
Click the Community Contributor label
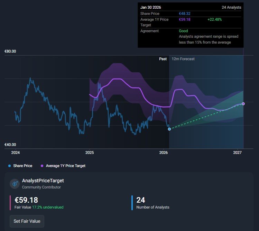[x=41, y=187]
